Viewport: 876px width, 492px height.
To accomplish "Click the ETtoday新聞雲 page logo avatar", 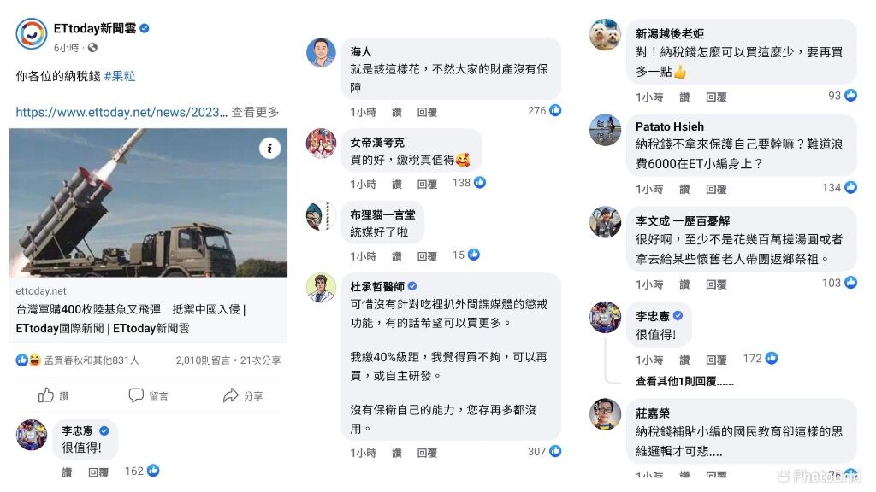I will [32, 33].
